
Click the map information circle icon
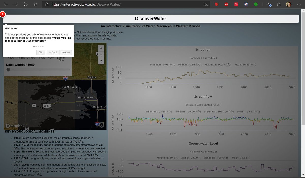click(x=102, y=125)
